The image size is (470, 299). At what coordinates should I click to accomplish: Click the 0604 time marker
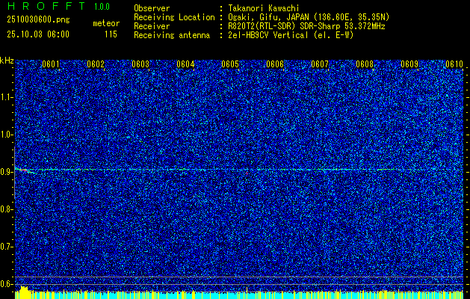[x=185, y=64]
